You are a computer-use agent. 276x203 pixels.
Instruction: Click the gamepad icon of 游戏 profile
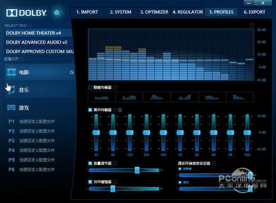11,107
